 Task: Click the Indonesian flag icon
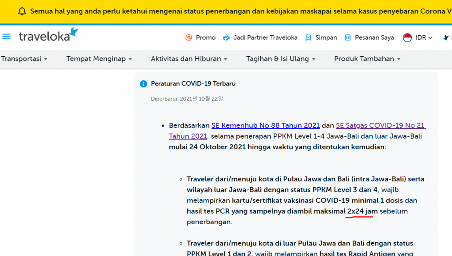tap(407, 38)
